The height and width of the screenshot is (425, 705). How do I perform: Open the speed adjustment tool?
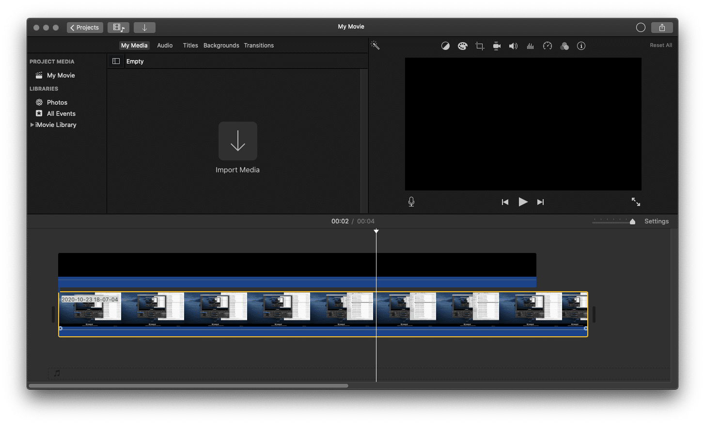pyautogui.click(x=548, y=46)
